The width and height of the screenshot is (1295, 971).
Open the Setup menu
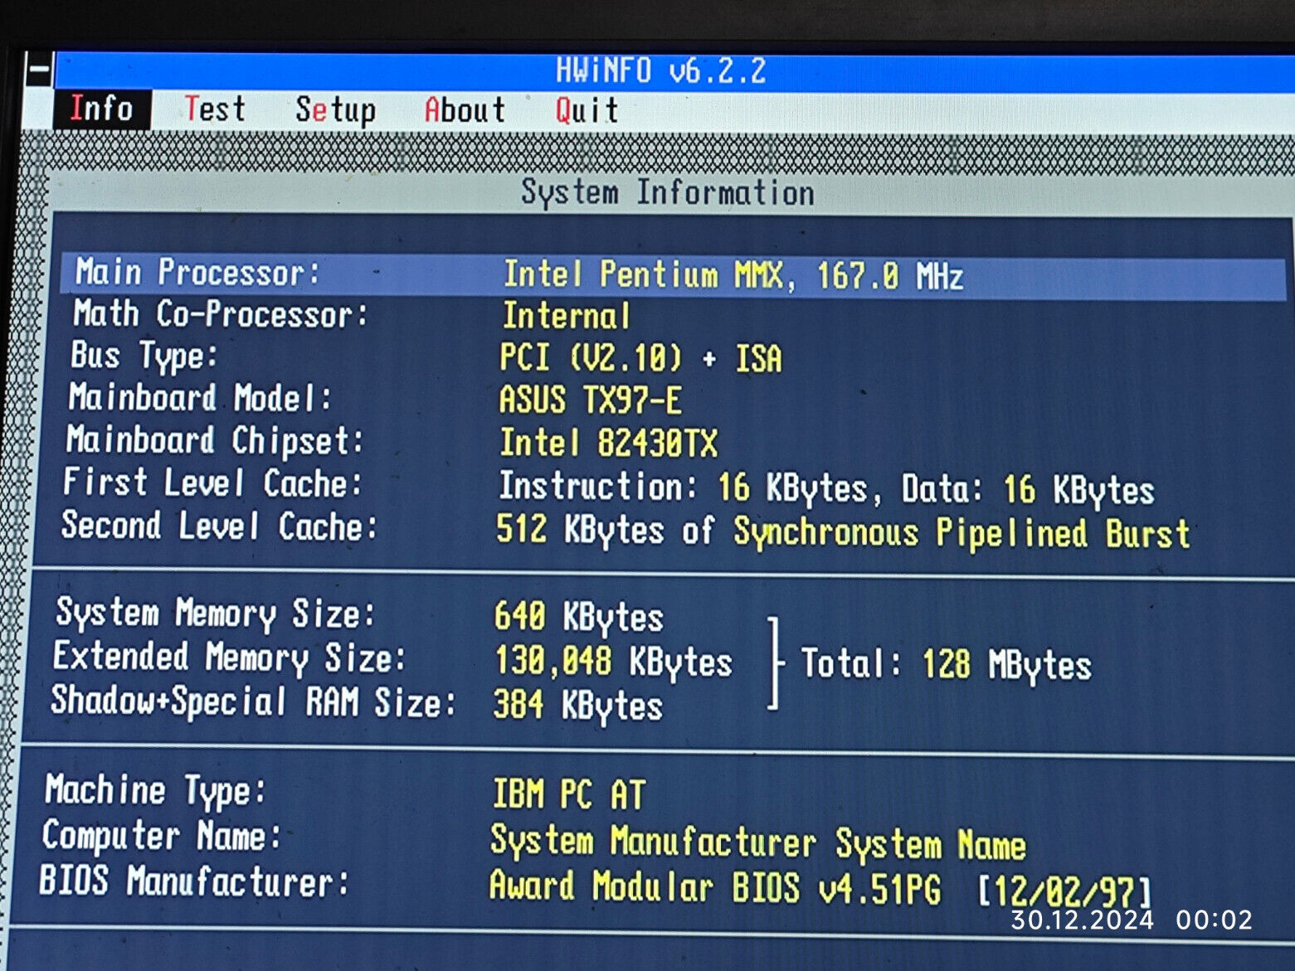[335, 110]
